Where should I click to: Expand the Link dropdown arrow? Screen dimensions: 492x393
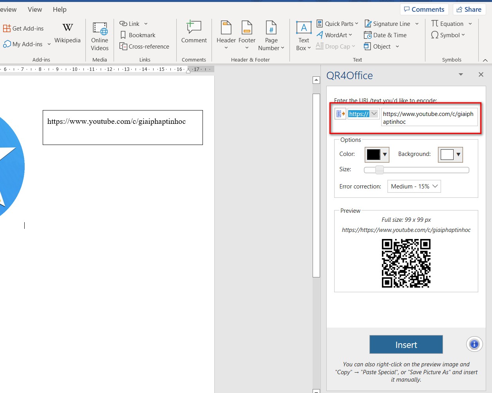[x=146, y=24]
